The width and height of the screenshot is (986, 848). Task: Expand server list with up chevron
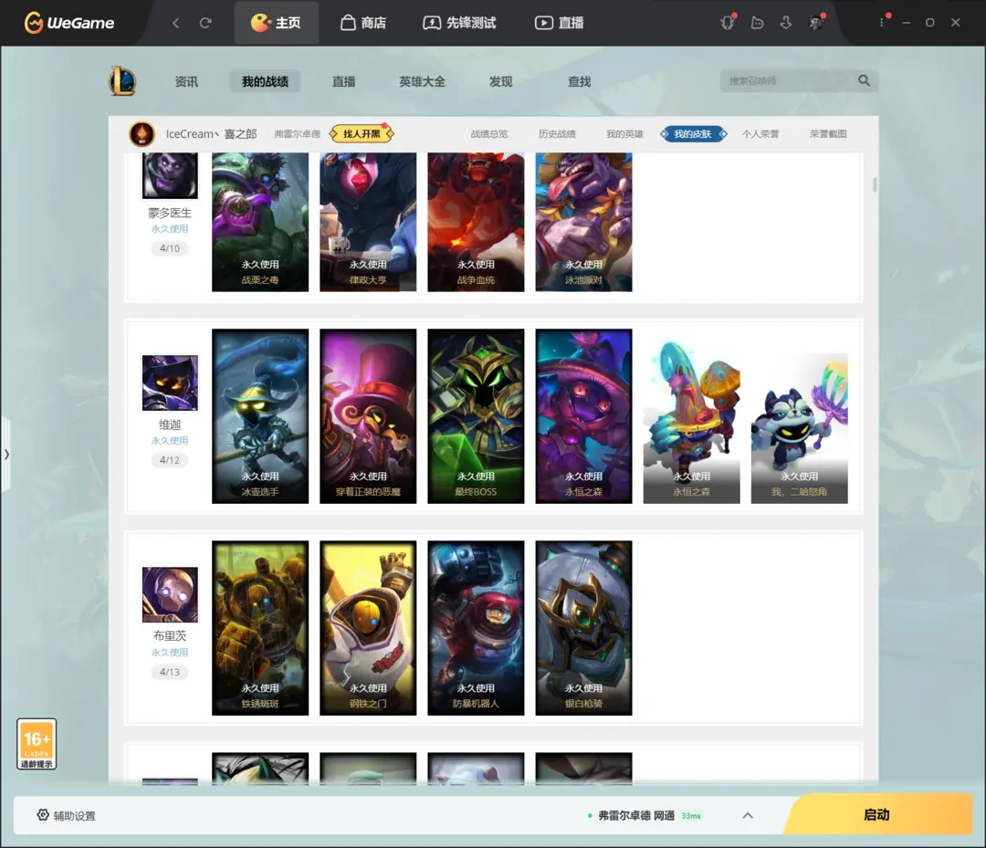pos(748,815)
